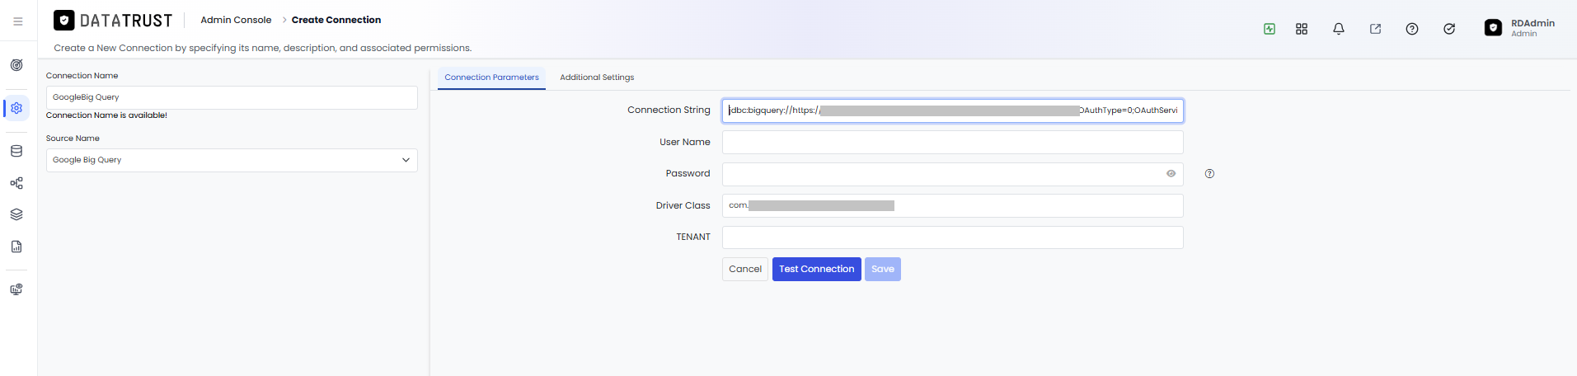
Task: Open the hamburger menu
Action: tap(17, 21)
